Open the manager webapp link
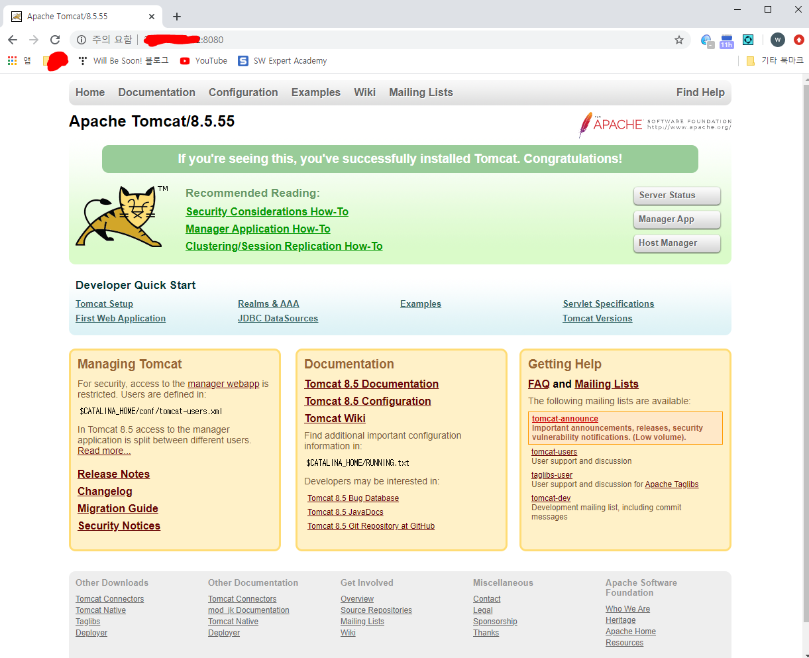Image resolution: width=809 pixels, height=658 pixels. pos(223,384)
